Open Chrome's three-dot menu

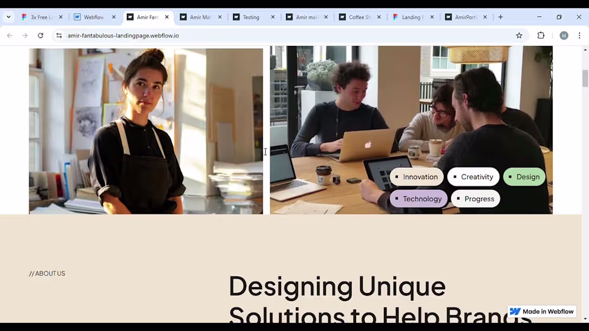[x=579, y=35]
